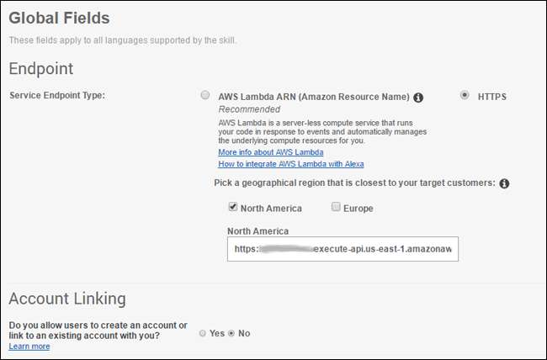Uncheck the North America region checkbox

[233, 207]
